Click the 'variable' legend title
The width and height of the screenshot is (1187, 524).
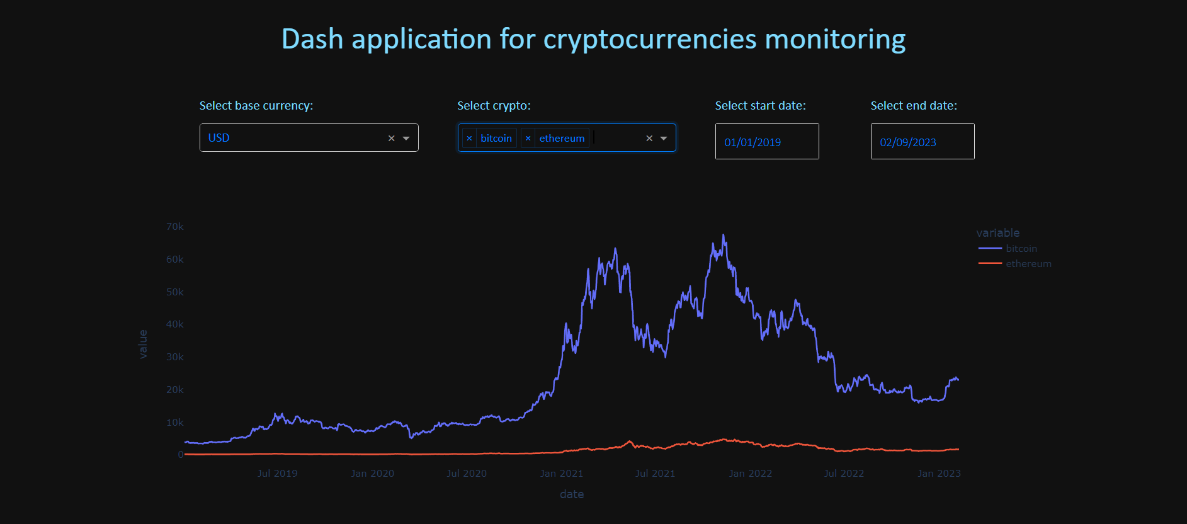pyautogui.click(x=998, y=232)
